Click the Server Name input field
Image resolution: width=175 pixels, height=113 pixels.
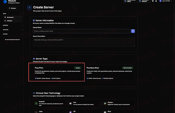click(x=81, y=31)
